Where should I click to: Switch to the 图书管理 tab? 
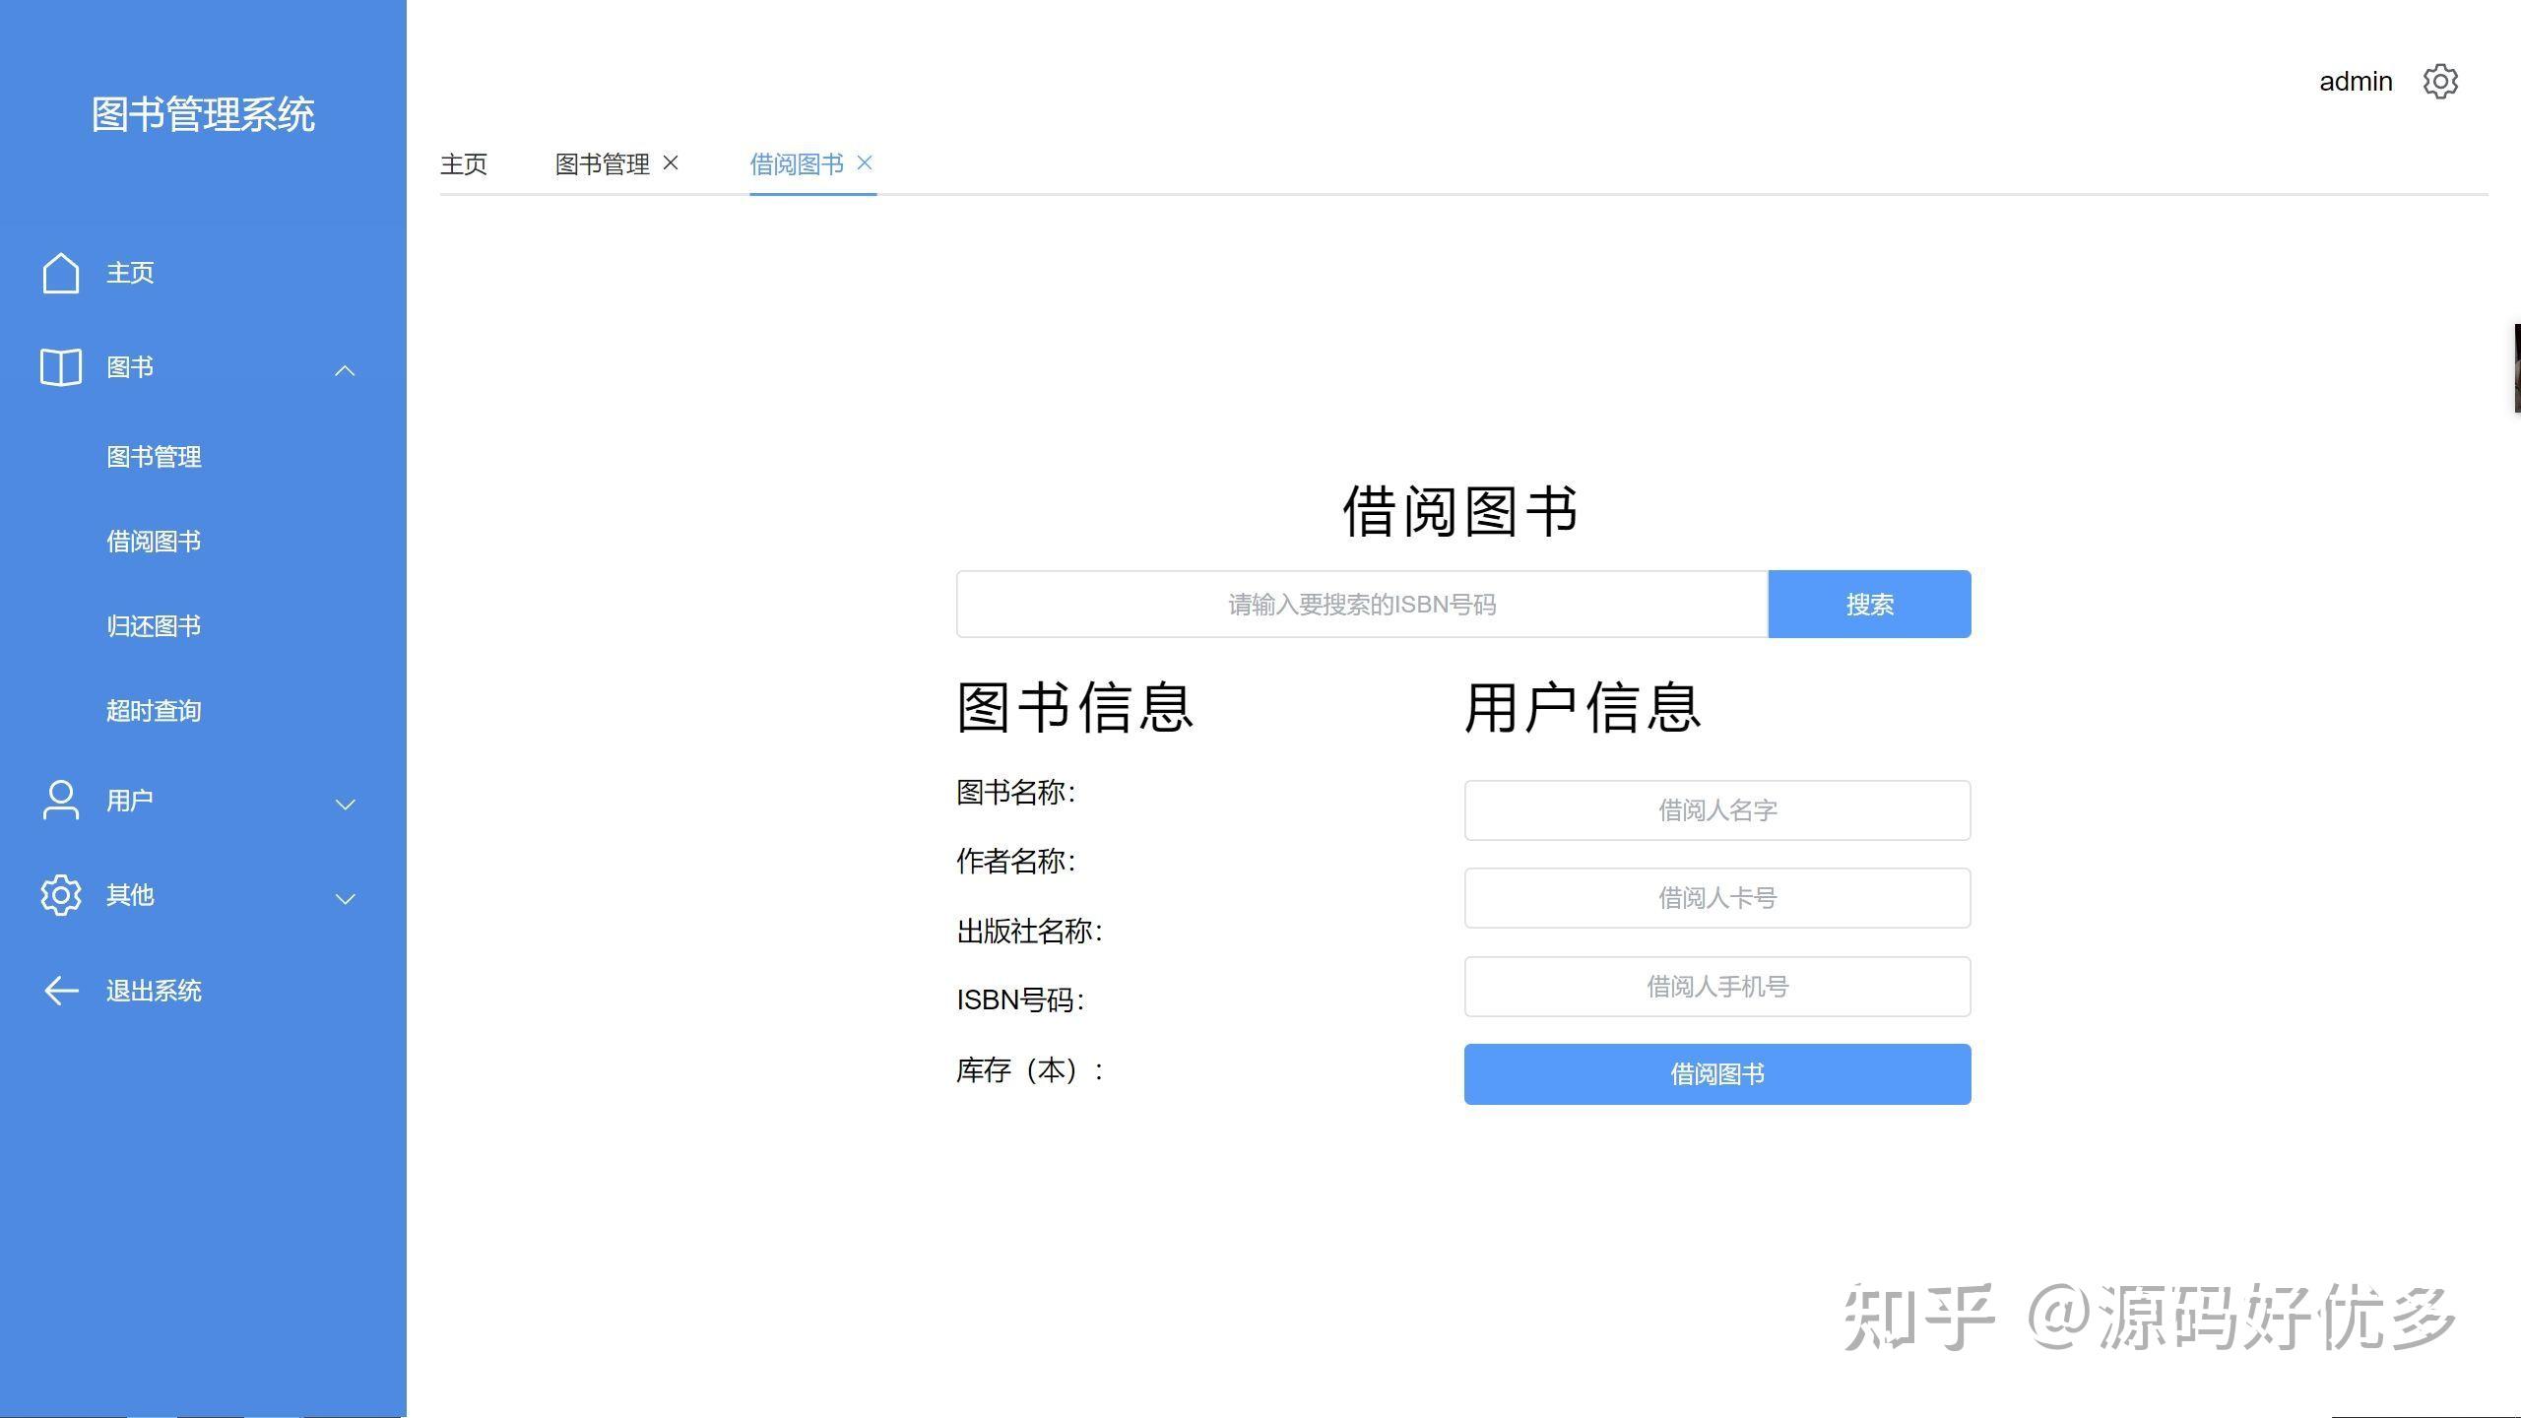[x=602, y=163]
